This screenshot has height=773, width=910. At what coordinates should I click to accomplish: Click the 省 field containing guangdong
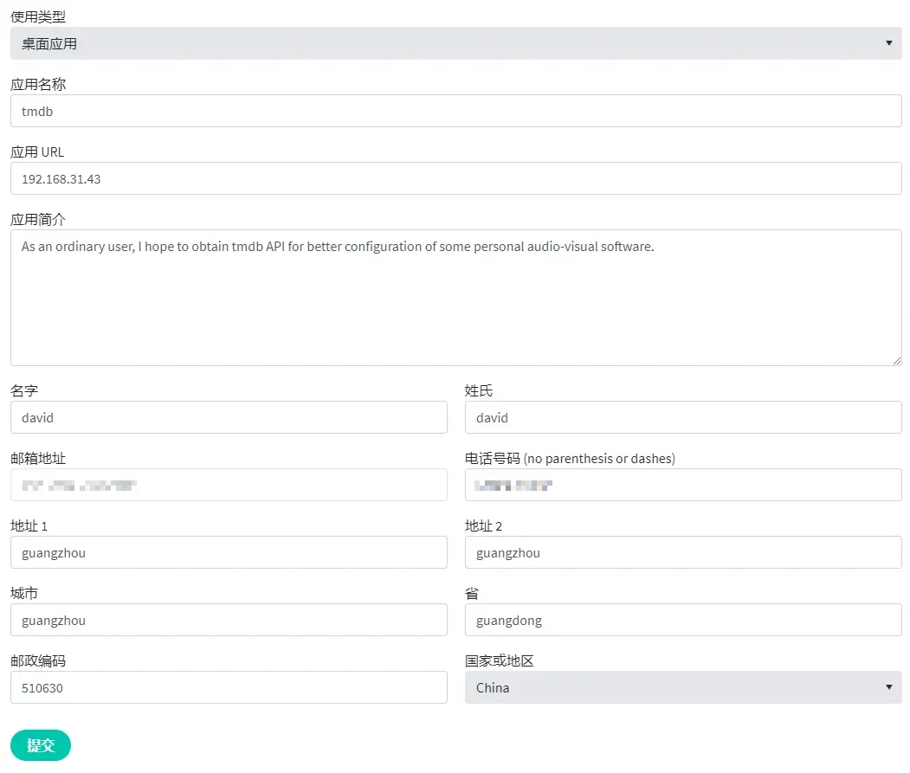tap(682, 620)
